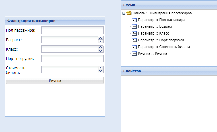Select Параметр :: Стоимость билета in the tree
This screenshot has height=132, width=217.
click(x=164, y=47)
